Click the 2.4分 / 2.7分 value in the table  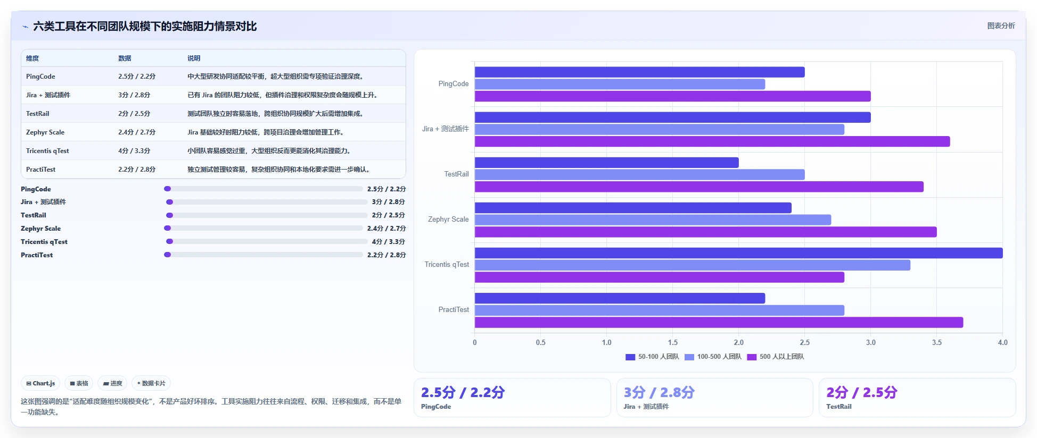click(x=137, y=132)
